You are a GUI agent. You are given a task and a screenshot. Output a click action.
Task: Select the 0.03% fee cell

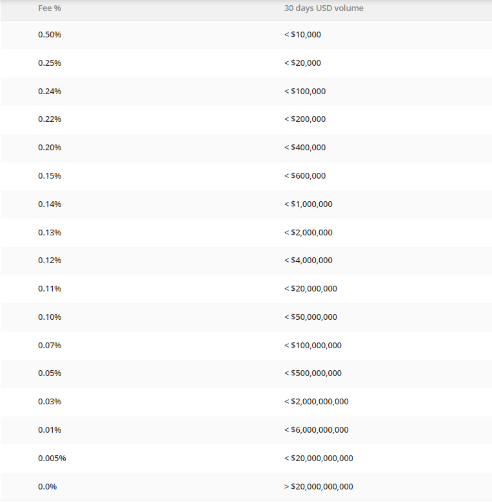click(x=50, y=402)
